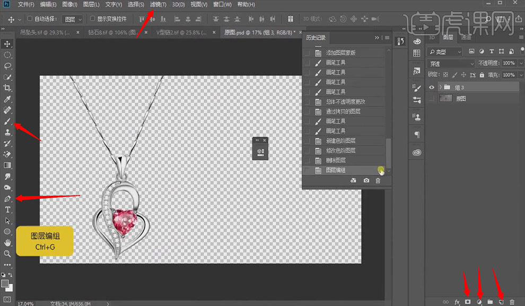Open auto-select target dropdown 图层
The height and width of the screenshot is (306, 525).
72,20
